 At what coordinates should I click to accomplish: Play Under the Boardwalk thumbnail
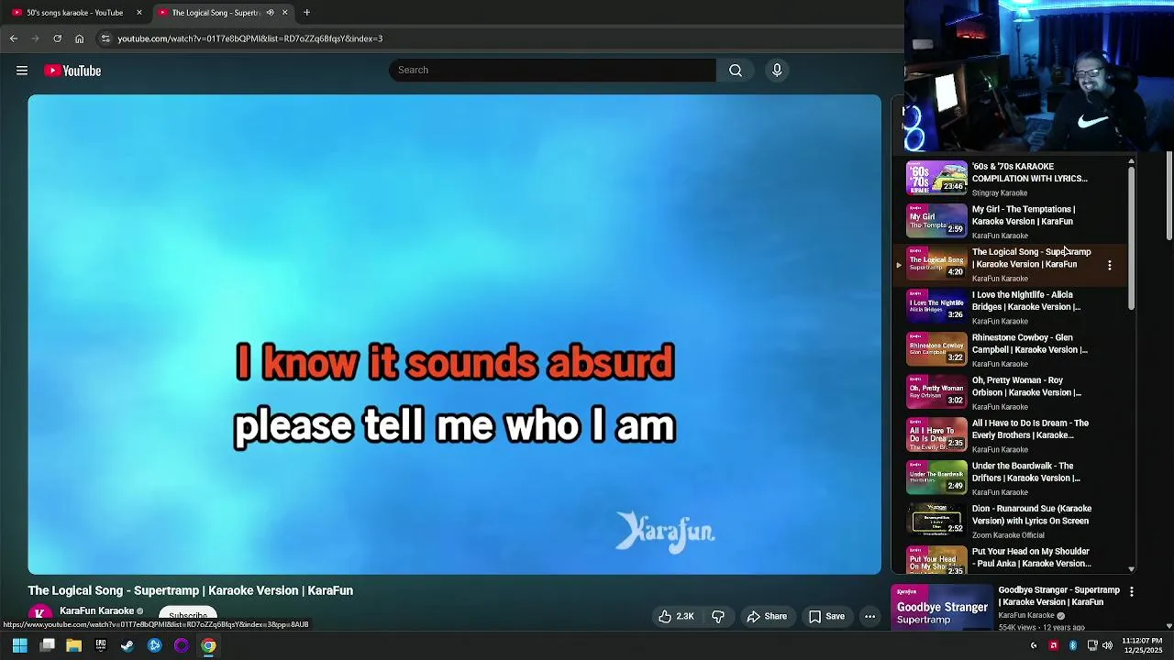coord(936,478)
